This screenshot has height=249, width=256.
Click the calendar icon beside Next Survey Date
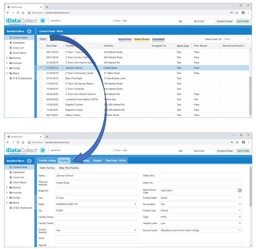point(240,191)
